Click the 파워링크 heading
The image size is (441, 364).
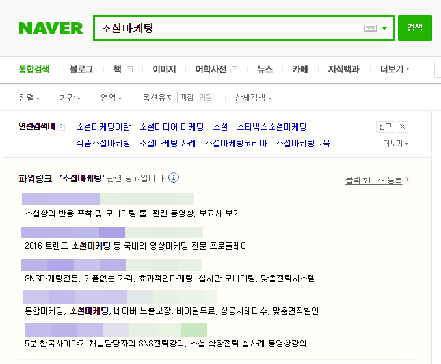(35, 179)
